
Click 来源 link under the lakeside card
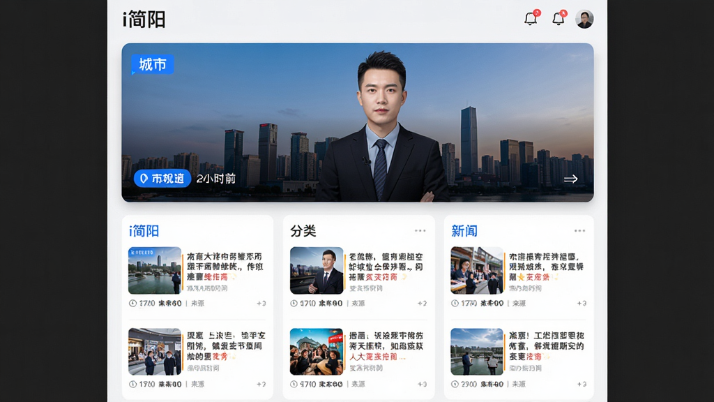(519, 385)
